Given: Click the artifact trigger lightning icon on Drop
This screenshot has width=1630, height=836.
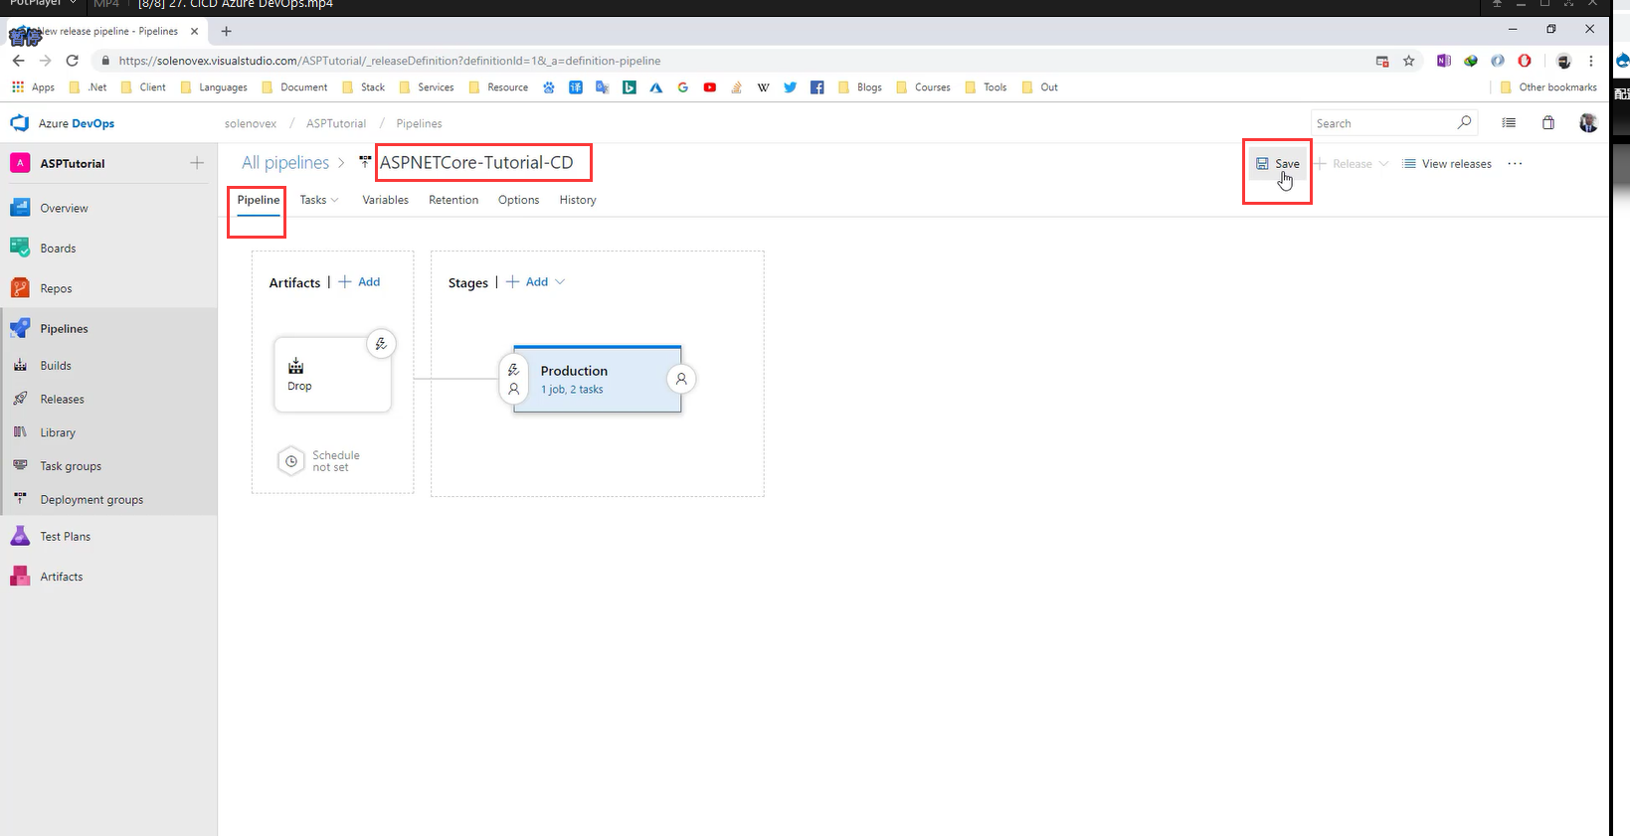Looking at the screenshot, I should pyautogui.click(x=381, y=344).
